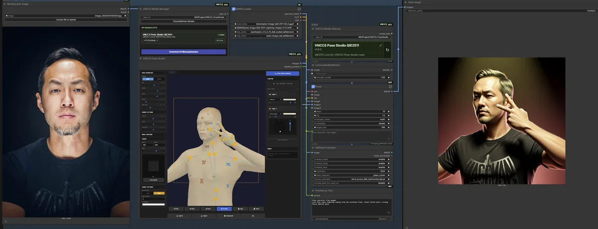Click Preview in Pose Studio toolbar

(x=224, y=209)
